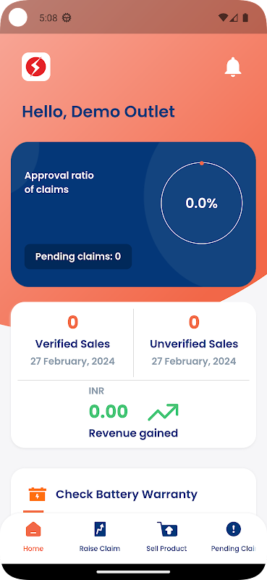Switch to the Raise Claim tab label

pos(100,548)
